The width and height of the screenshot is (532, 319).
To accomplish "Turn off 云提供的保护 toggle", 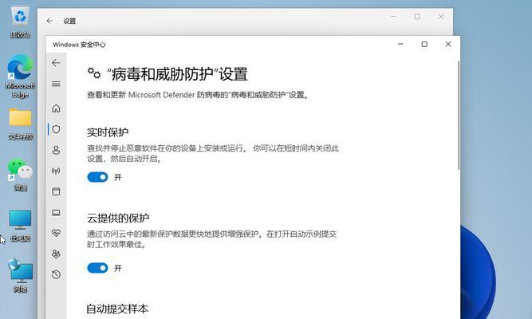I will point(97,268).
